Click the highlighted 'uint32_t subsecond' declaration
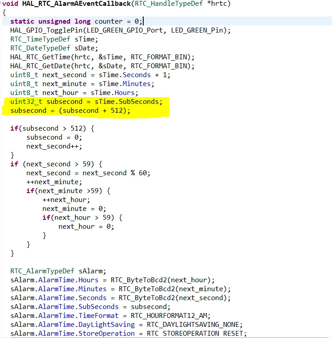 pyautogui.click(x=86, y=102)
